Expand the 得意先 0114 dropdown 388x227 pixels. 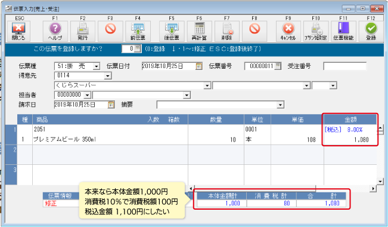108,76
